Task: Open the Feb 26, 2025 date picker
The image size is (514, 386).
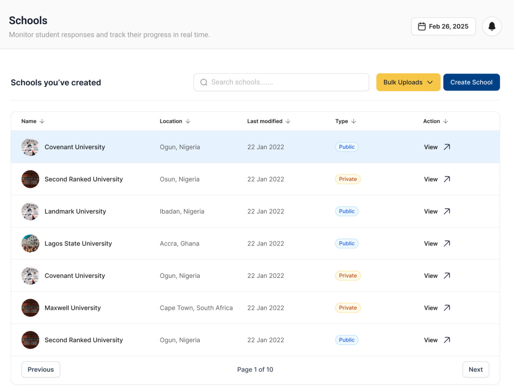Action: [x=443, y=26]
